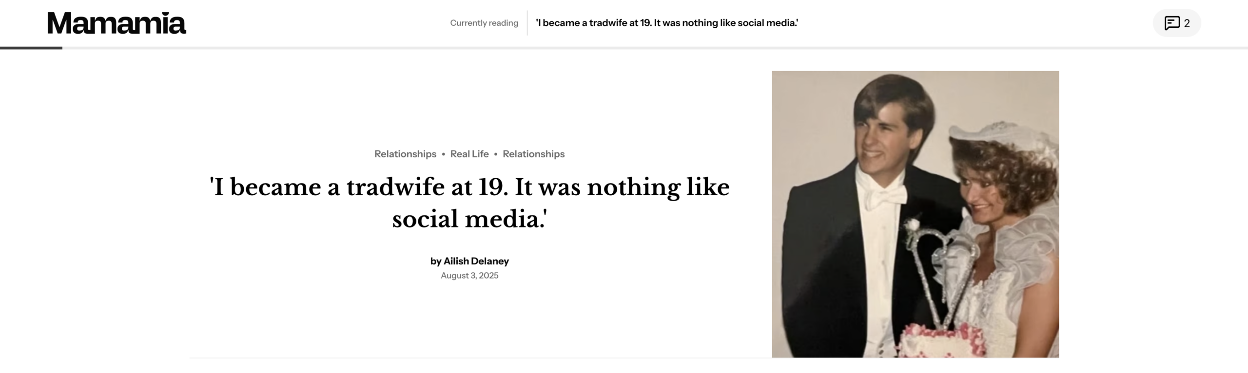Open author Ailish Delaney's profile
Image resolution: width=1248 pixels, height=373 pixels.
pos(476,261)
